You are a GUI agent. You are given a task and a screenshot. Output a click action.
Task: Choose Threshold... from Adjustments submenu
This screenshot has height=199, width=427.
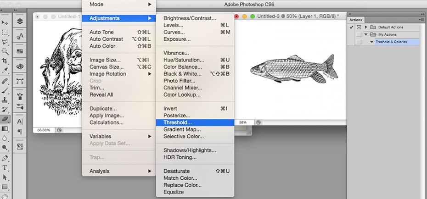(178, 122)
